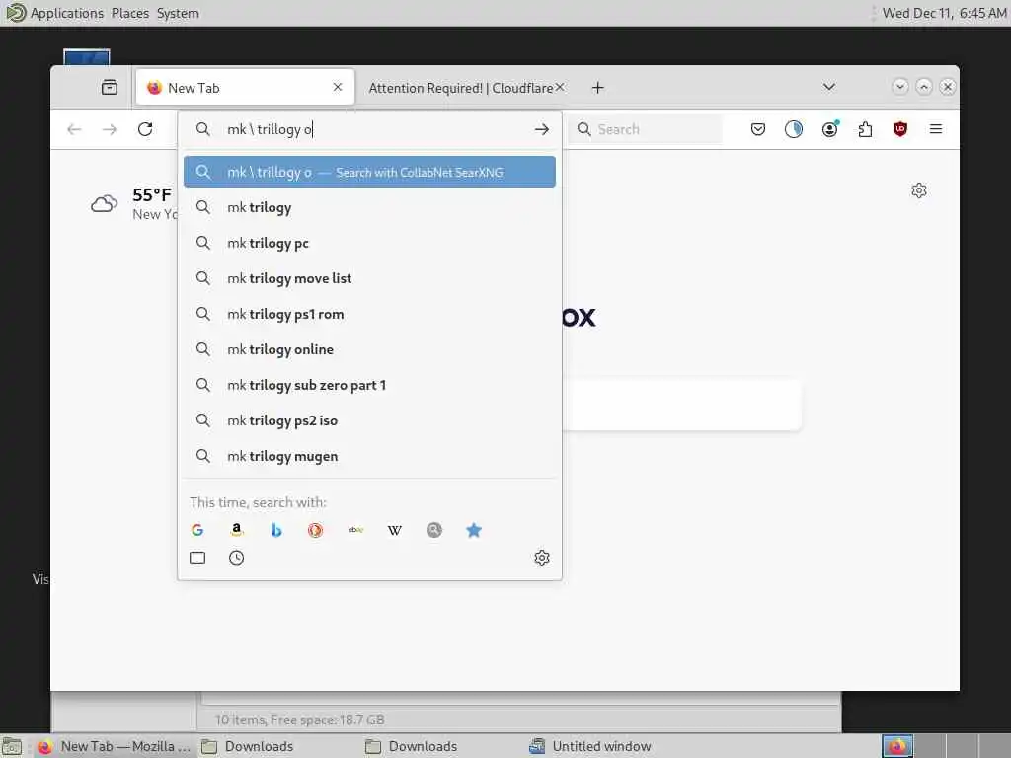
Task: Open the Firefox View icon
Action: 110,87
